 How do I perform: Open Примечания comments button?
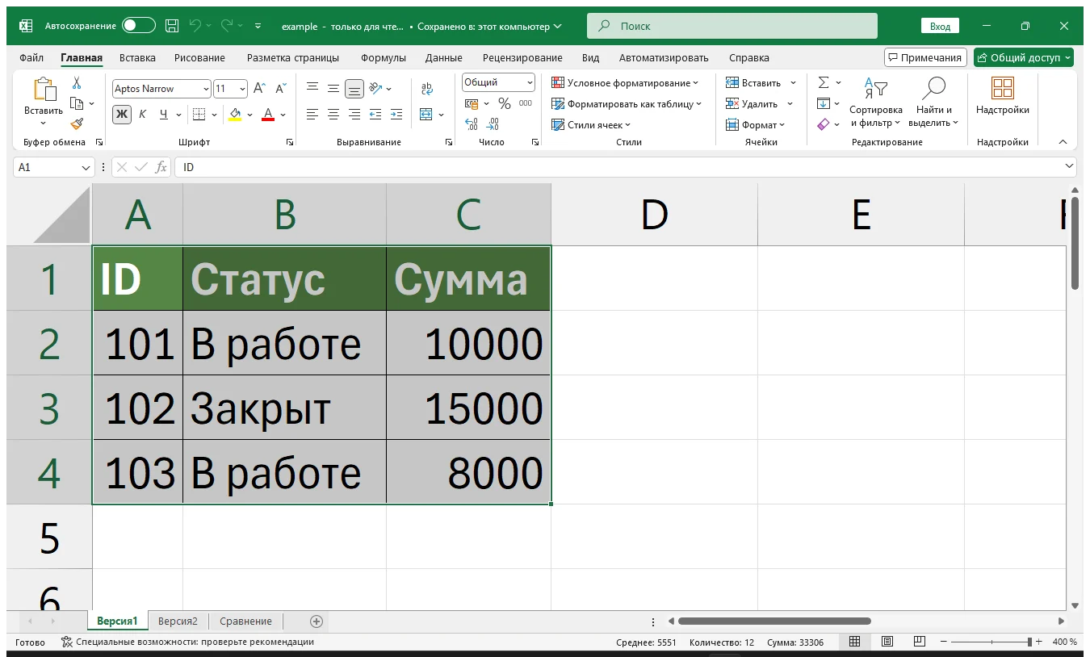tap(925, 57)
